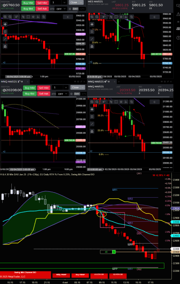Activate selection box tool on MNQ 4h chart

click(116, 102)
